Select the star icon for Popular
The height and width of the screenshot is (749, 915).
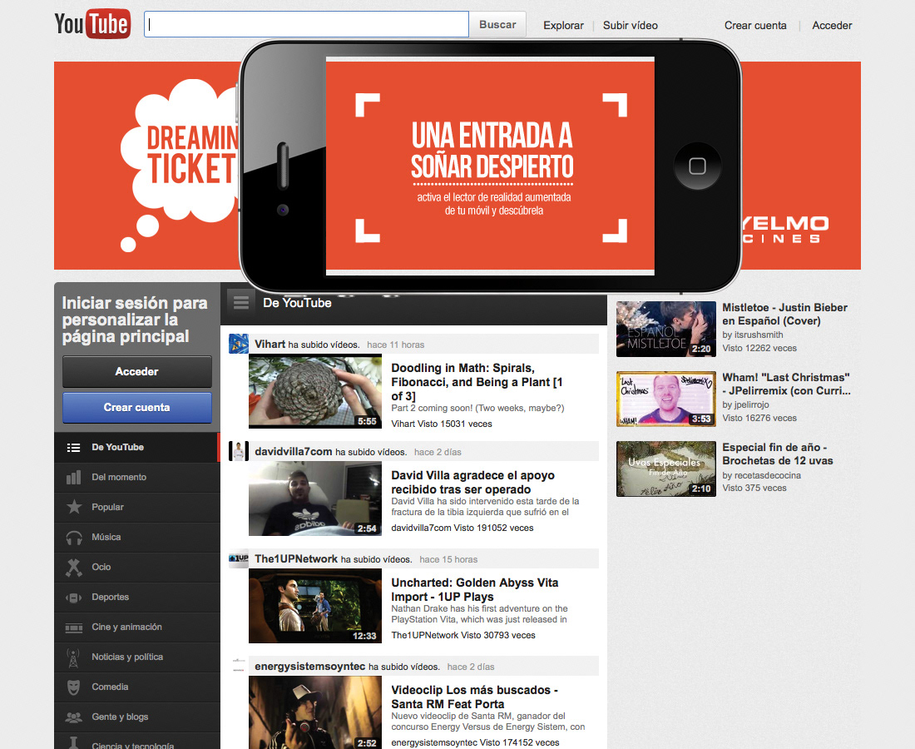[x=74, y=508]
